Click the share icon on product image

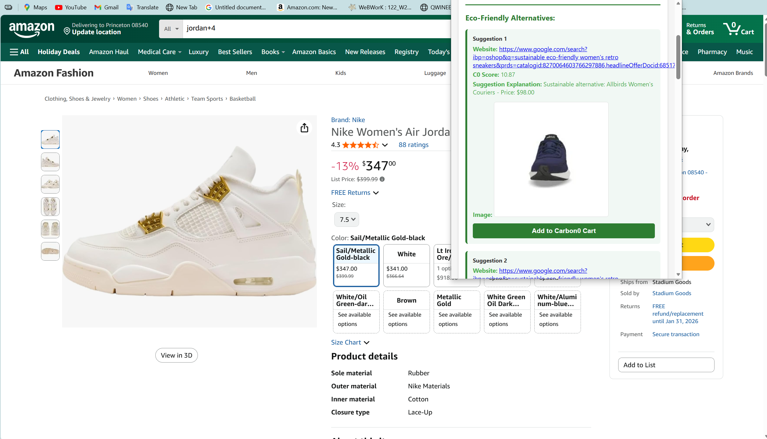304,128
